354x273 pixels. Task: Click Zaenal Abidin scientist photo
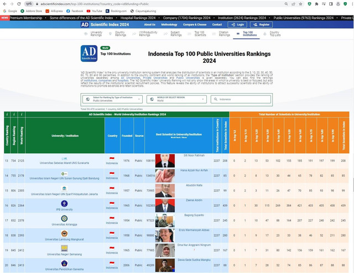pos(165,206)
